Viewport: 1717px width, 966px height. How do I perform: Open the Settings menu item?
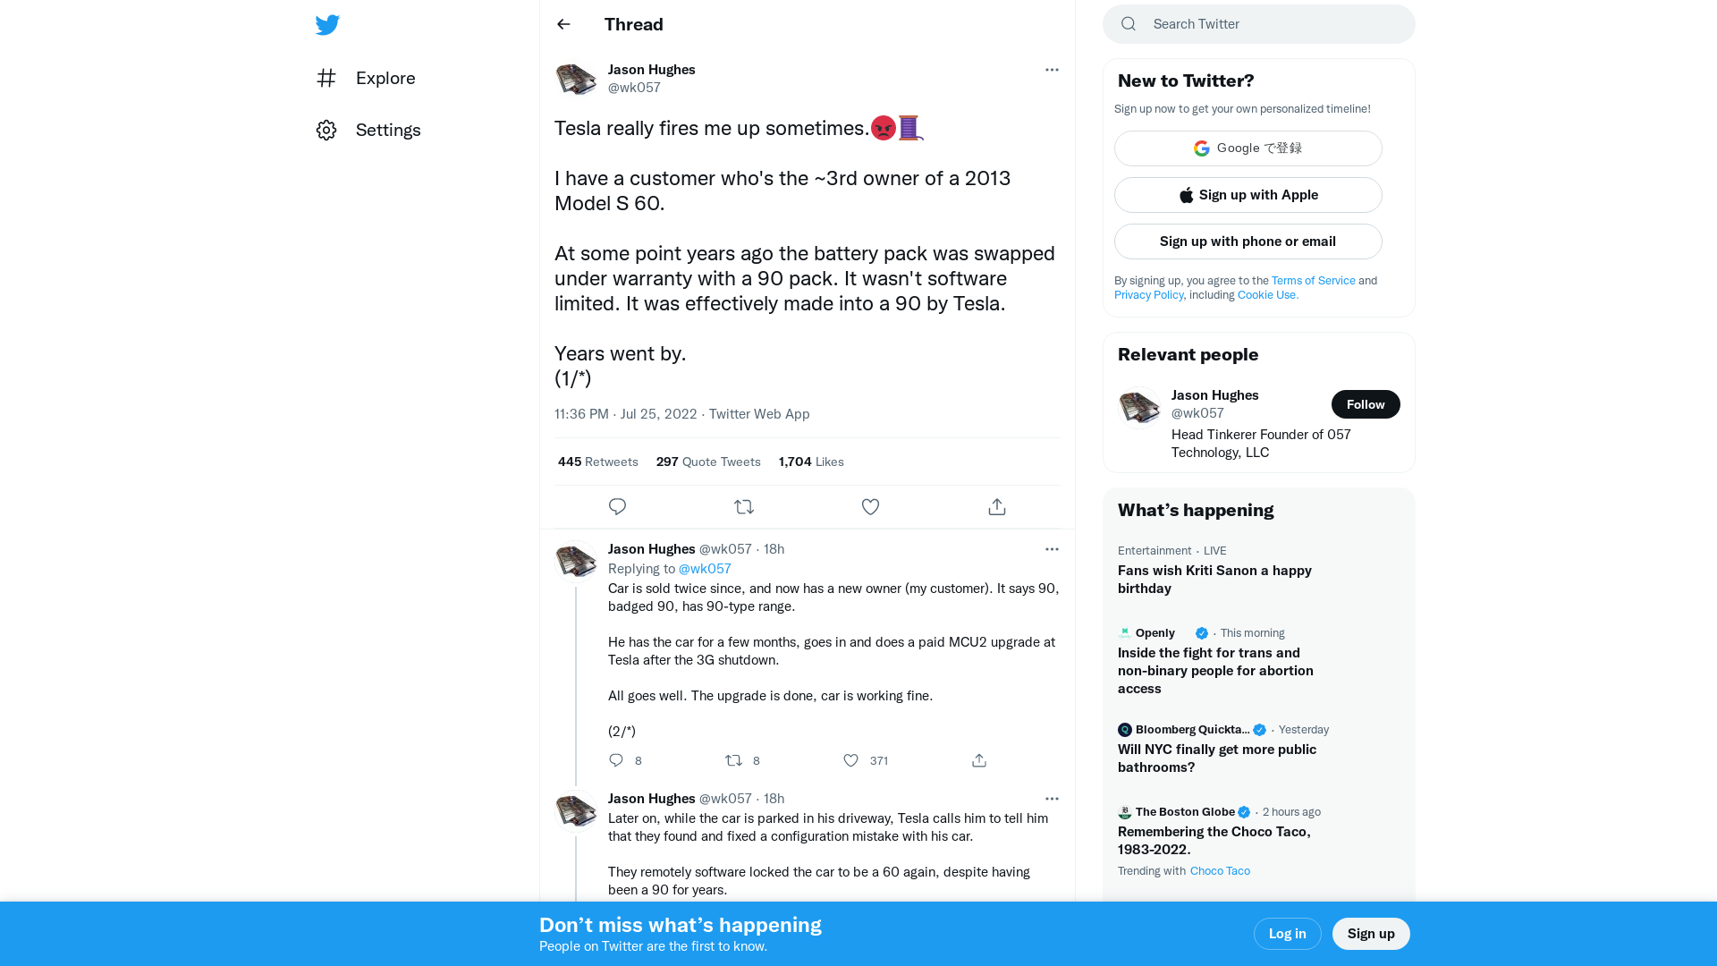pos(368,130)
